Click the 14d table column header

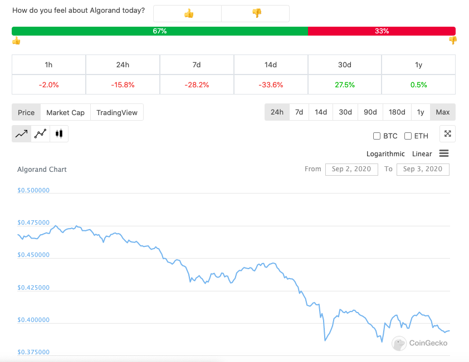click(x=271, y=65)
